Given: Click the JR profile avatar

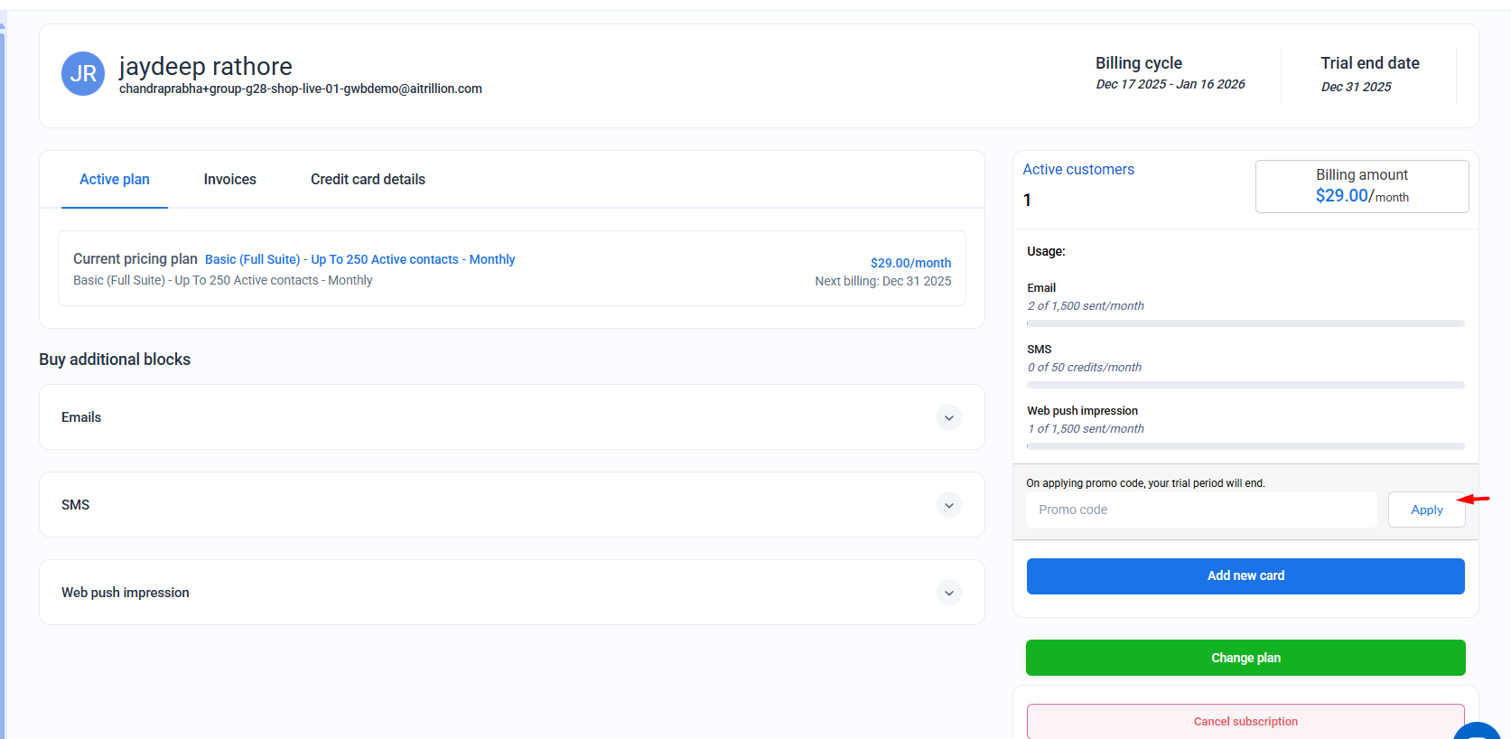Looking at the screenshot, I should tap(83, 74).
